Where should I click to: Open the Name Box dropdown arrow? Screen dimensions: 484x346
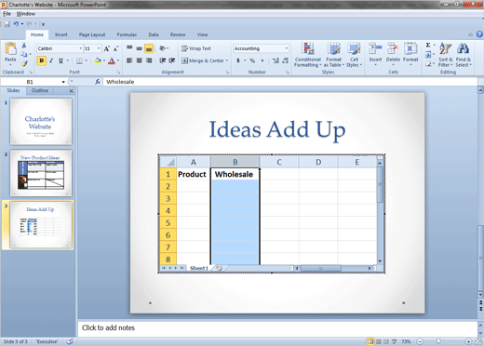click(x=63, y=82)
